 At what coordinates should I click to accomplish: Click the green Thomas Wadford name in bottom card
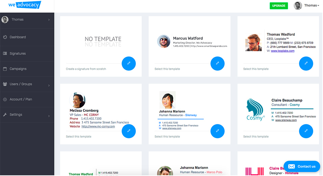81,174
